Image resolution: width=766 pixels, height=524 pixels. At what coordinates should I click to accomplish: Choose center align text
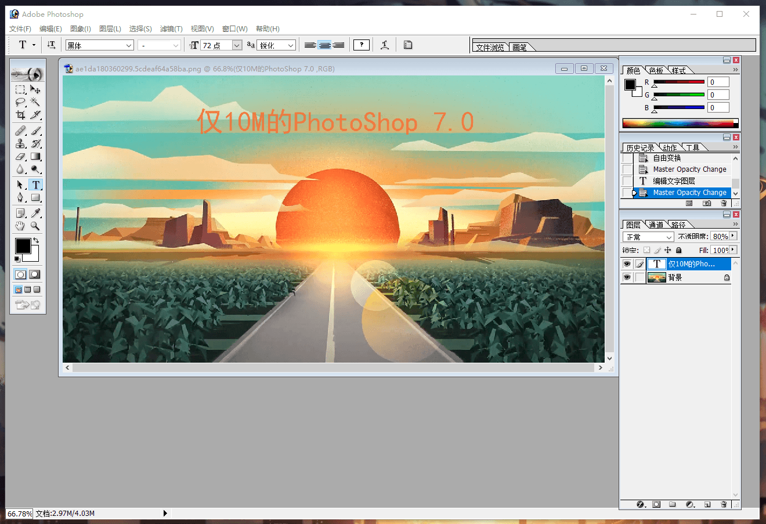[324, 45]
